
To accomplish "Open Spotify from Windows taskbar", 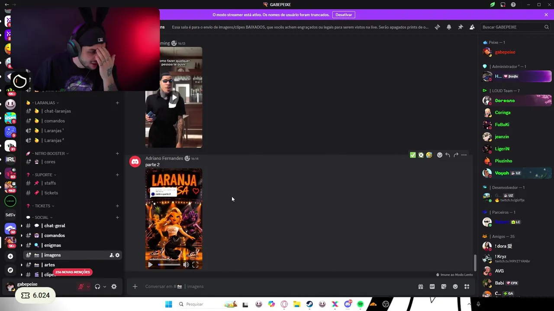I will 360,304.
